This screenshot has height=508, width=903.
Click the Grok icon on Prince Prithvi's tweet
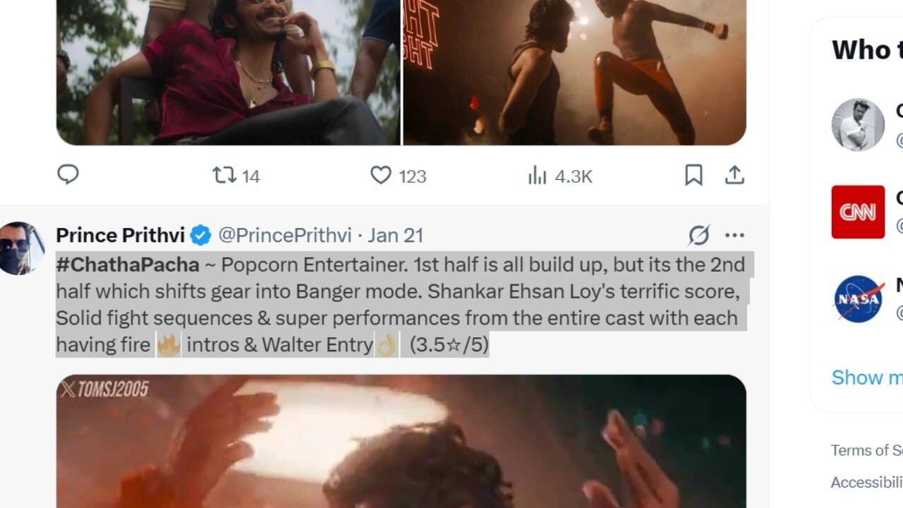tap(698, 235)
